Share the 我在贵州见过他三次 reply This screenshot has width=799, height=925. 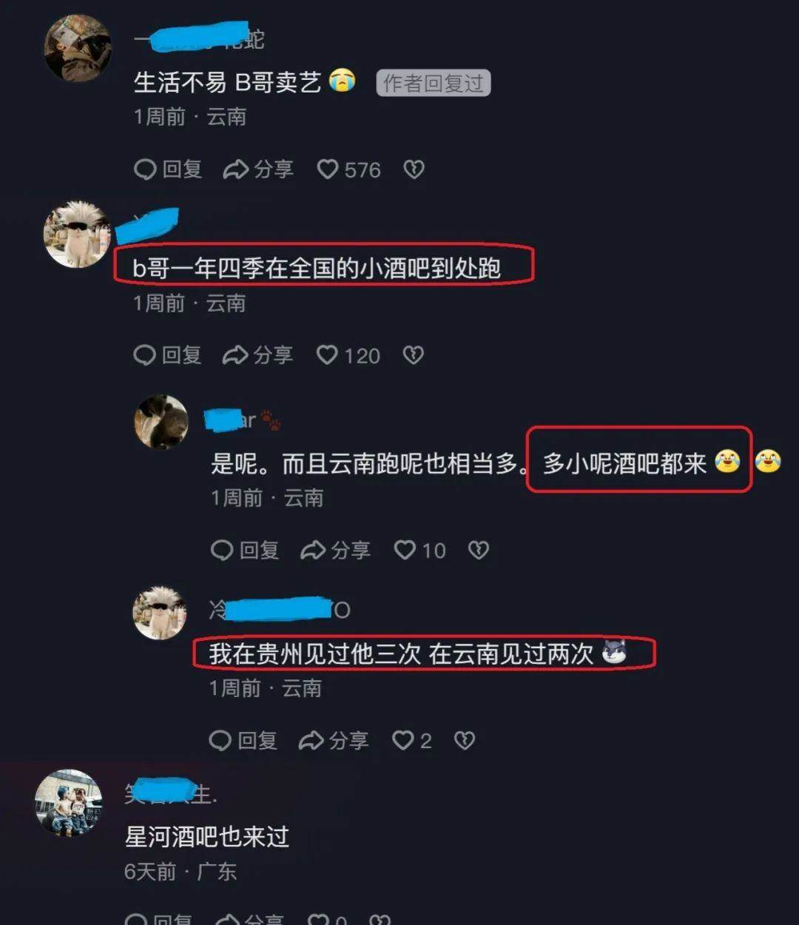click(334, 741)
